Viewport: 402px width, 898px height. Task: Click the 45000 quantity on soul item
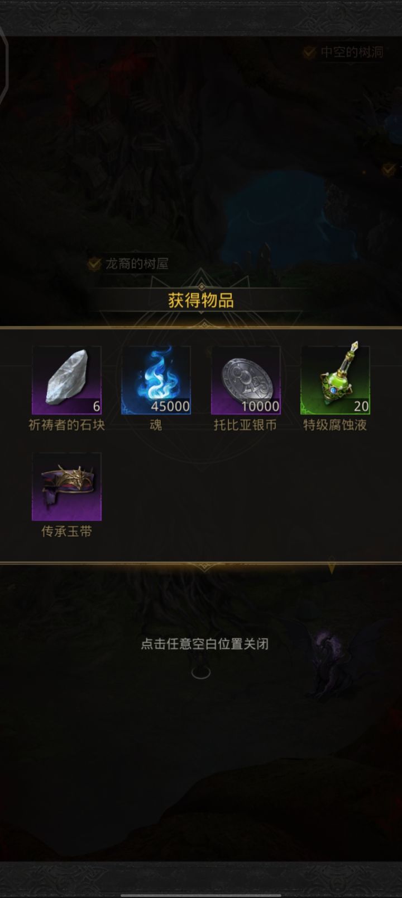170,406
